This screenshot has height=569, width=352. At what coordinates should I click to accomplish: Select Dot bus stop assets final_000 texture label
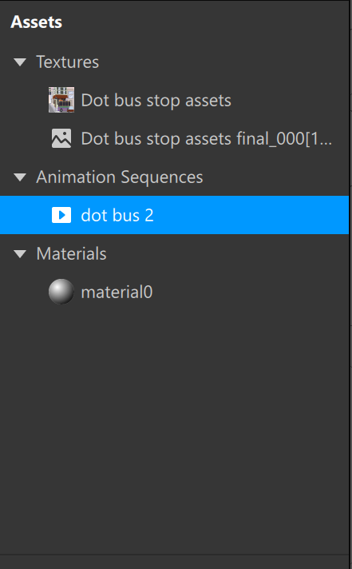[206, 139]
